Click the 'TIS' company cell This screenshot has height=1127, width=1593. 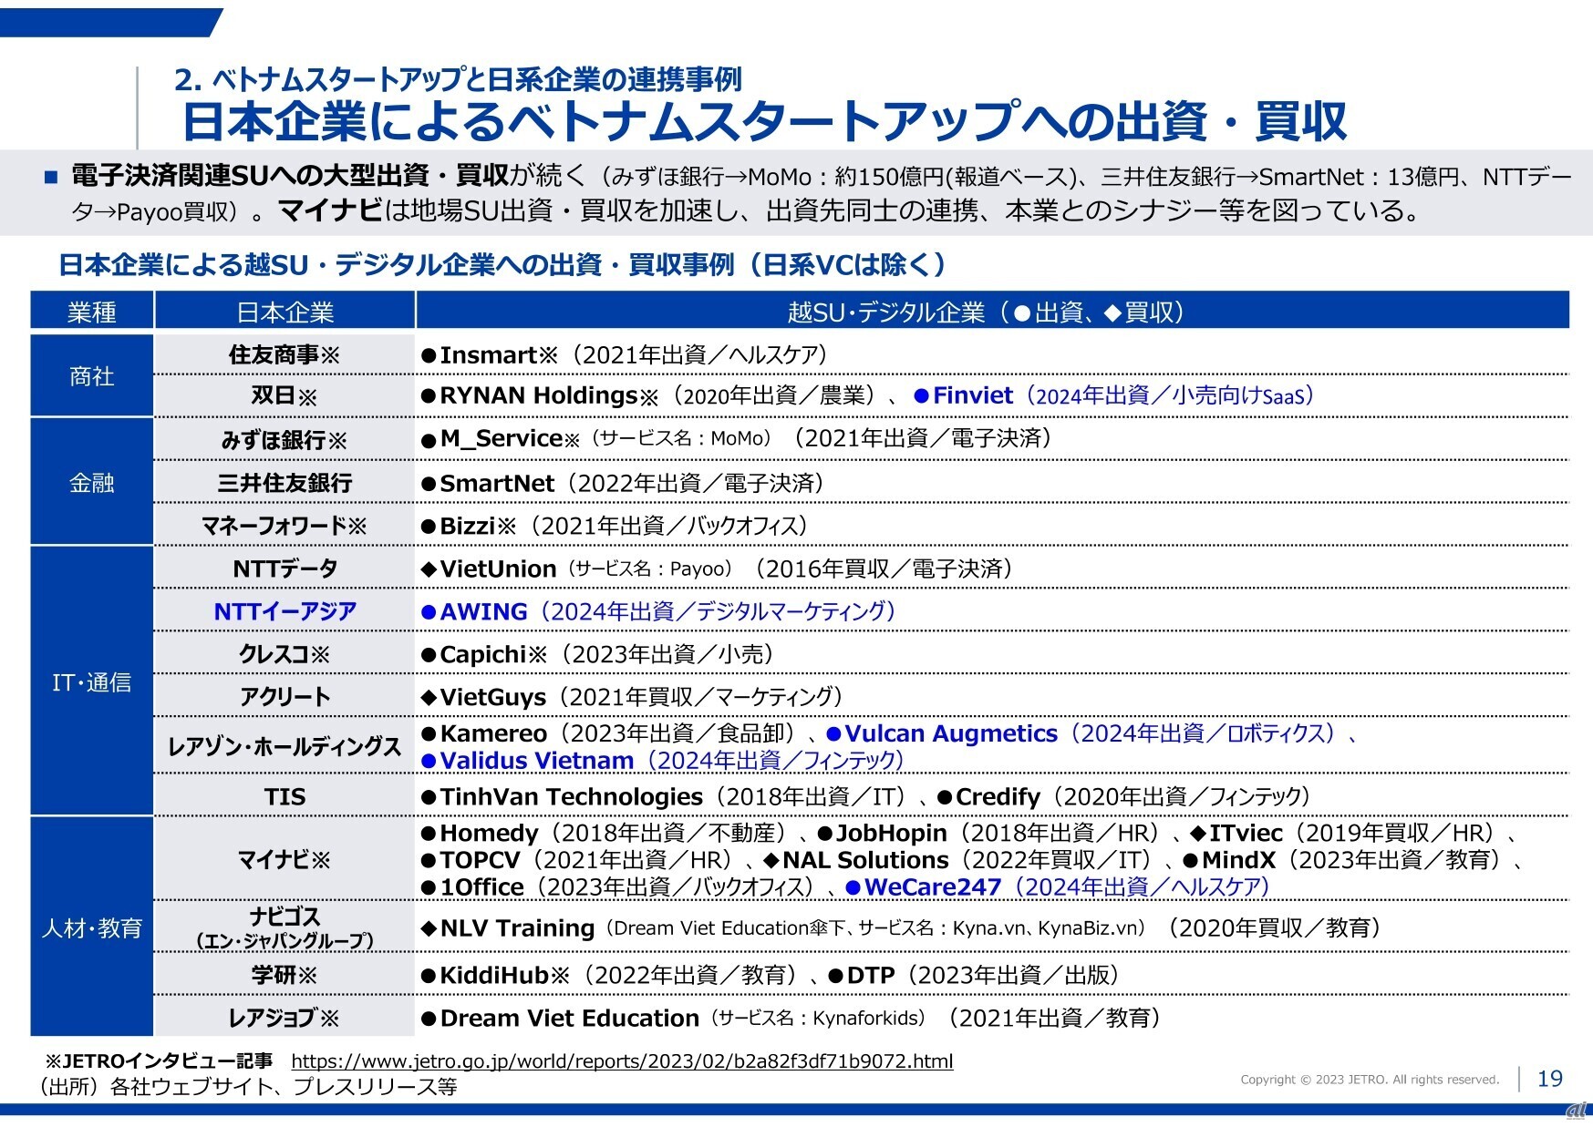coord(284,797)
